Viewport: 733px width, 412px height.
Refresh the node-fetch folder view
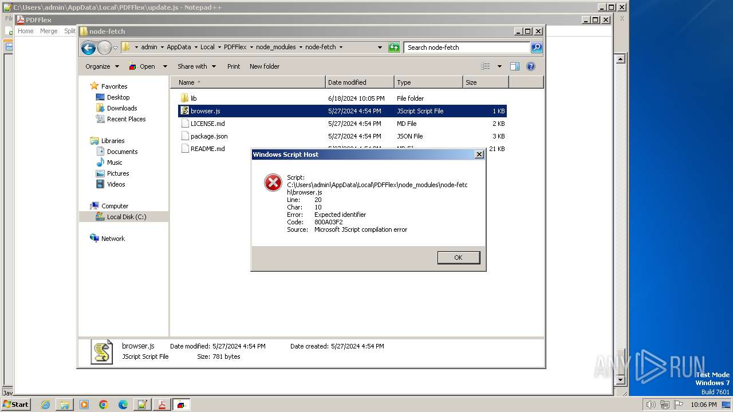click(x=394, y=47)
